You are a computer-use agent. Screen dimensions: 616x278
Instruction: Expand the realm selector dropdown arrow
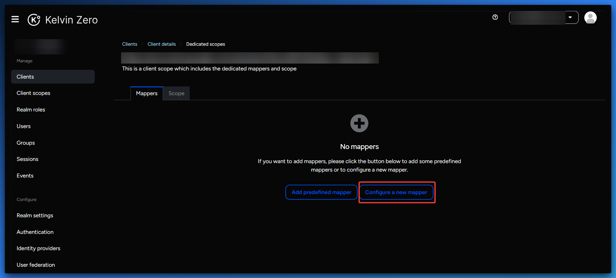click(x=570, y=18)
